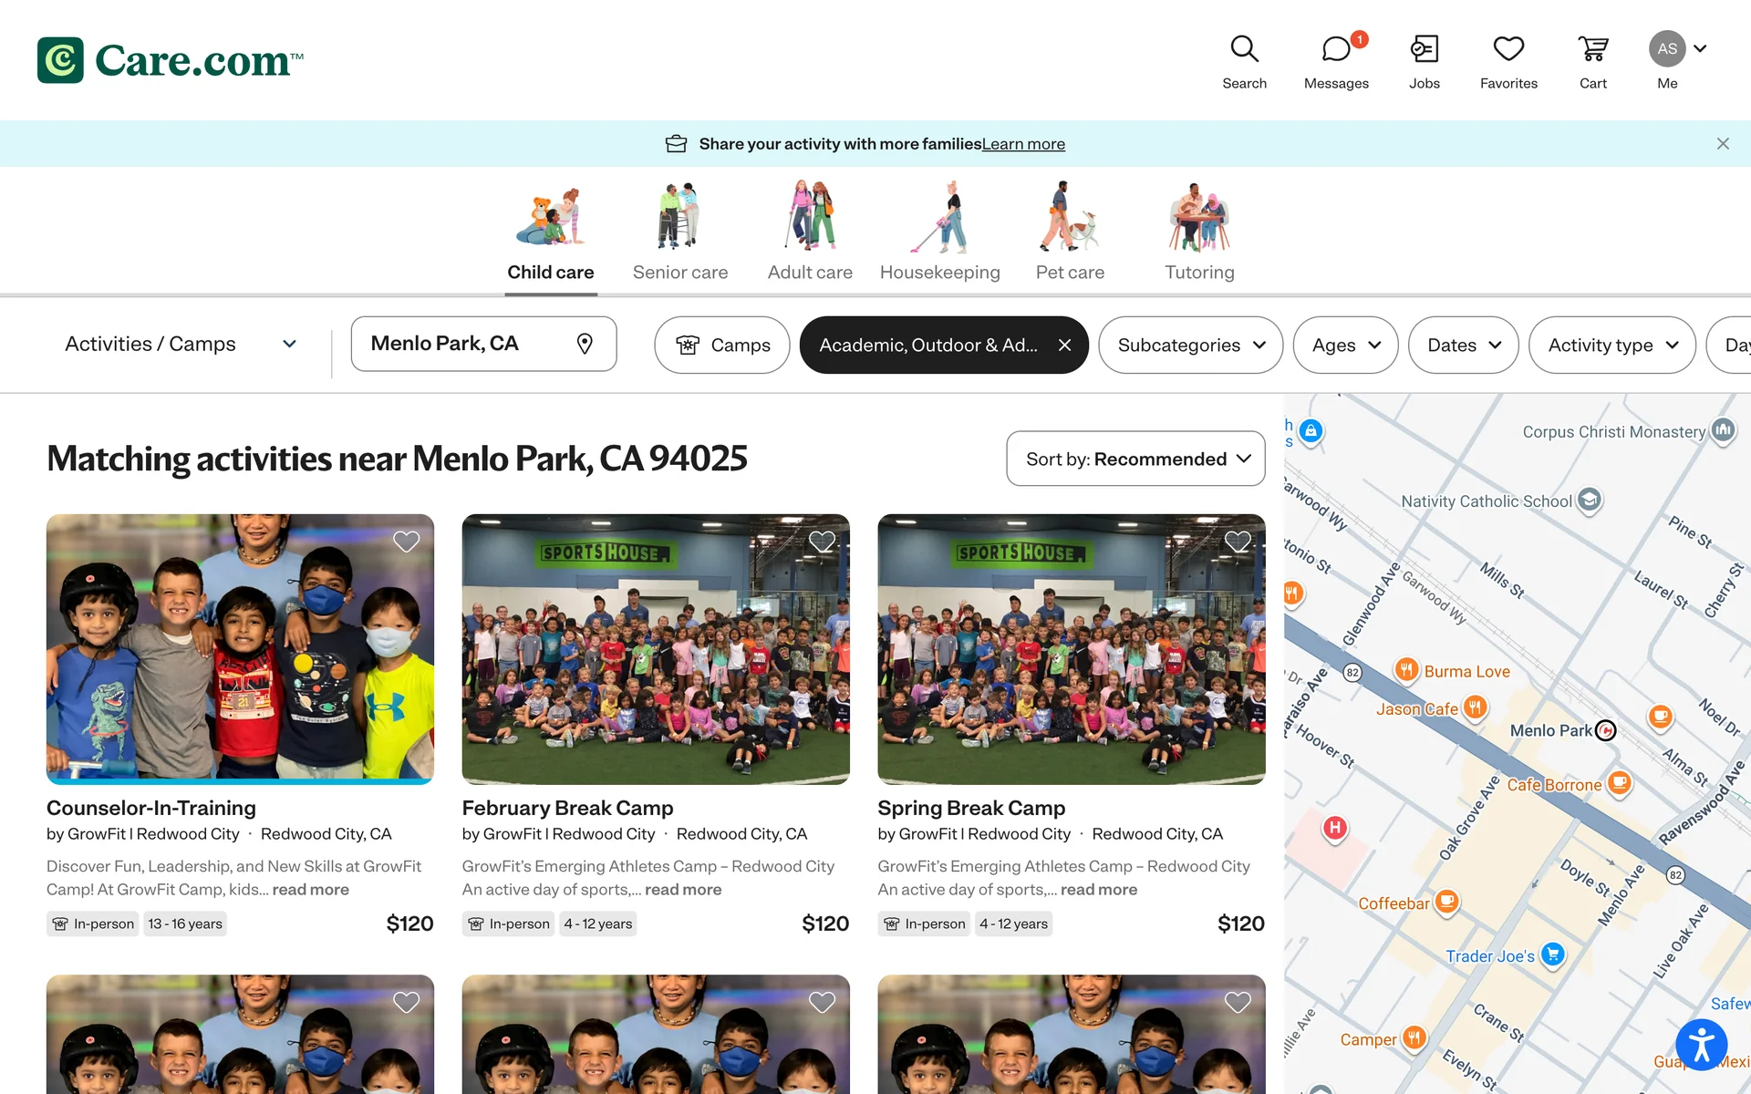
Task: Click the accessibility widget button
Action: tap(1701, 1045)
